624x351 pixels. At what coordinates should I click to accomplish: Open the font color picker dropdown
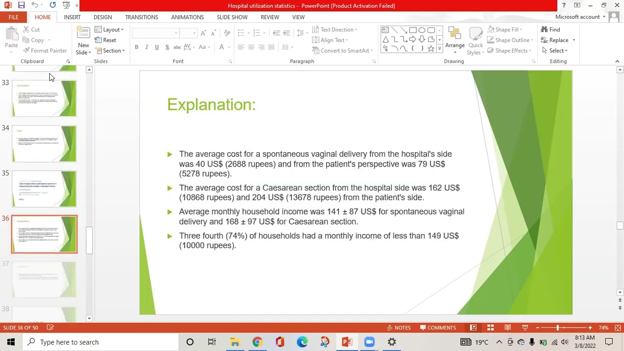pyautogui.click(x=229, y=47)
